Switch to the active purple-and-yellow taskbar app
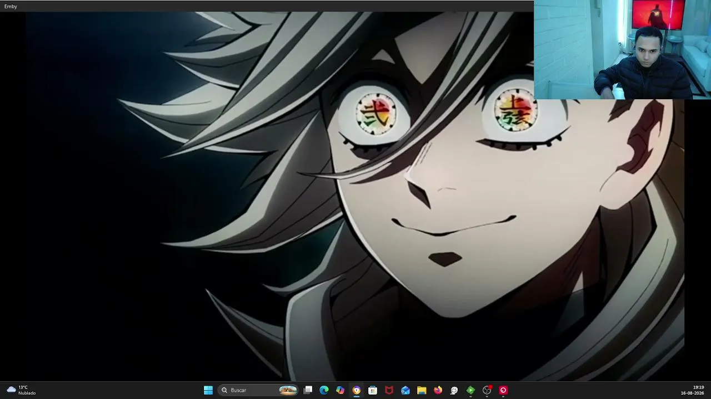Image resolution: width=711 pixels, height=399 pixels. coord(357,390)
